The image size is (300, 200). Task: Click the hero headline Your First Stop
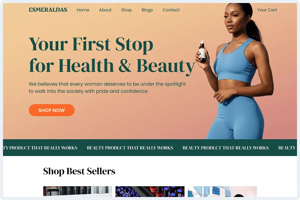(x=91, y=44)
